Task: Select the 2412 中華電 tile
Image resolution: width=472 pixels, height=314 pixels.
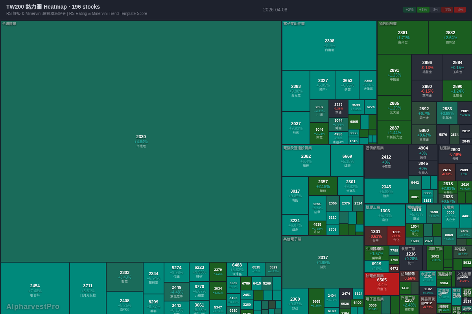Action: 386,162
